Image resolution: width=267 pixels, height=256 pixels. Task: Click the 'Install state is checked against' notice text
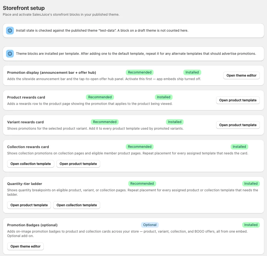point(102,31)
